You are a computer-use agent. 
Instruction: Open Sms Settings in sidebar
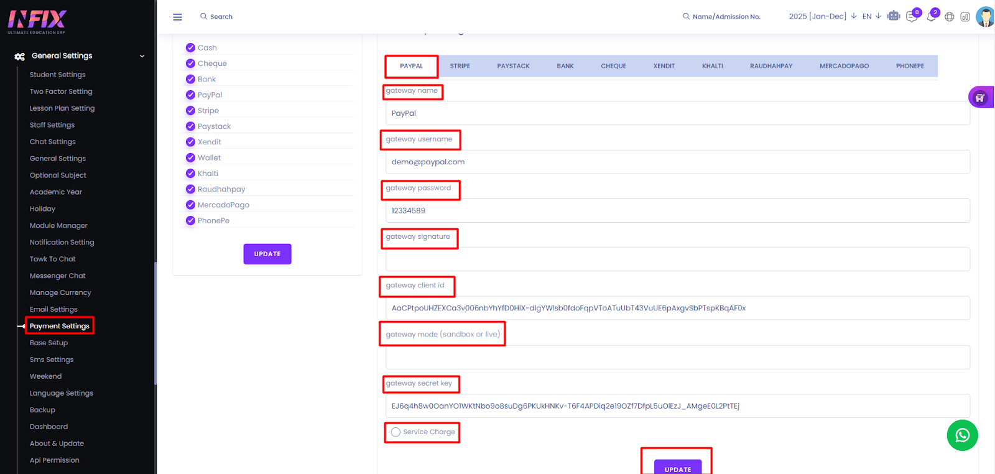pyautogui.click(x=52, y=360)
